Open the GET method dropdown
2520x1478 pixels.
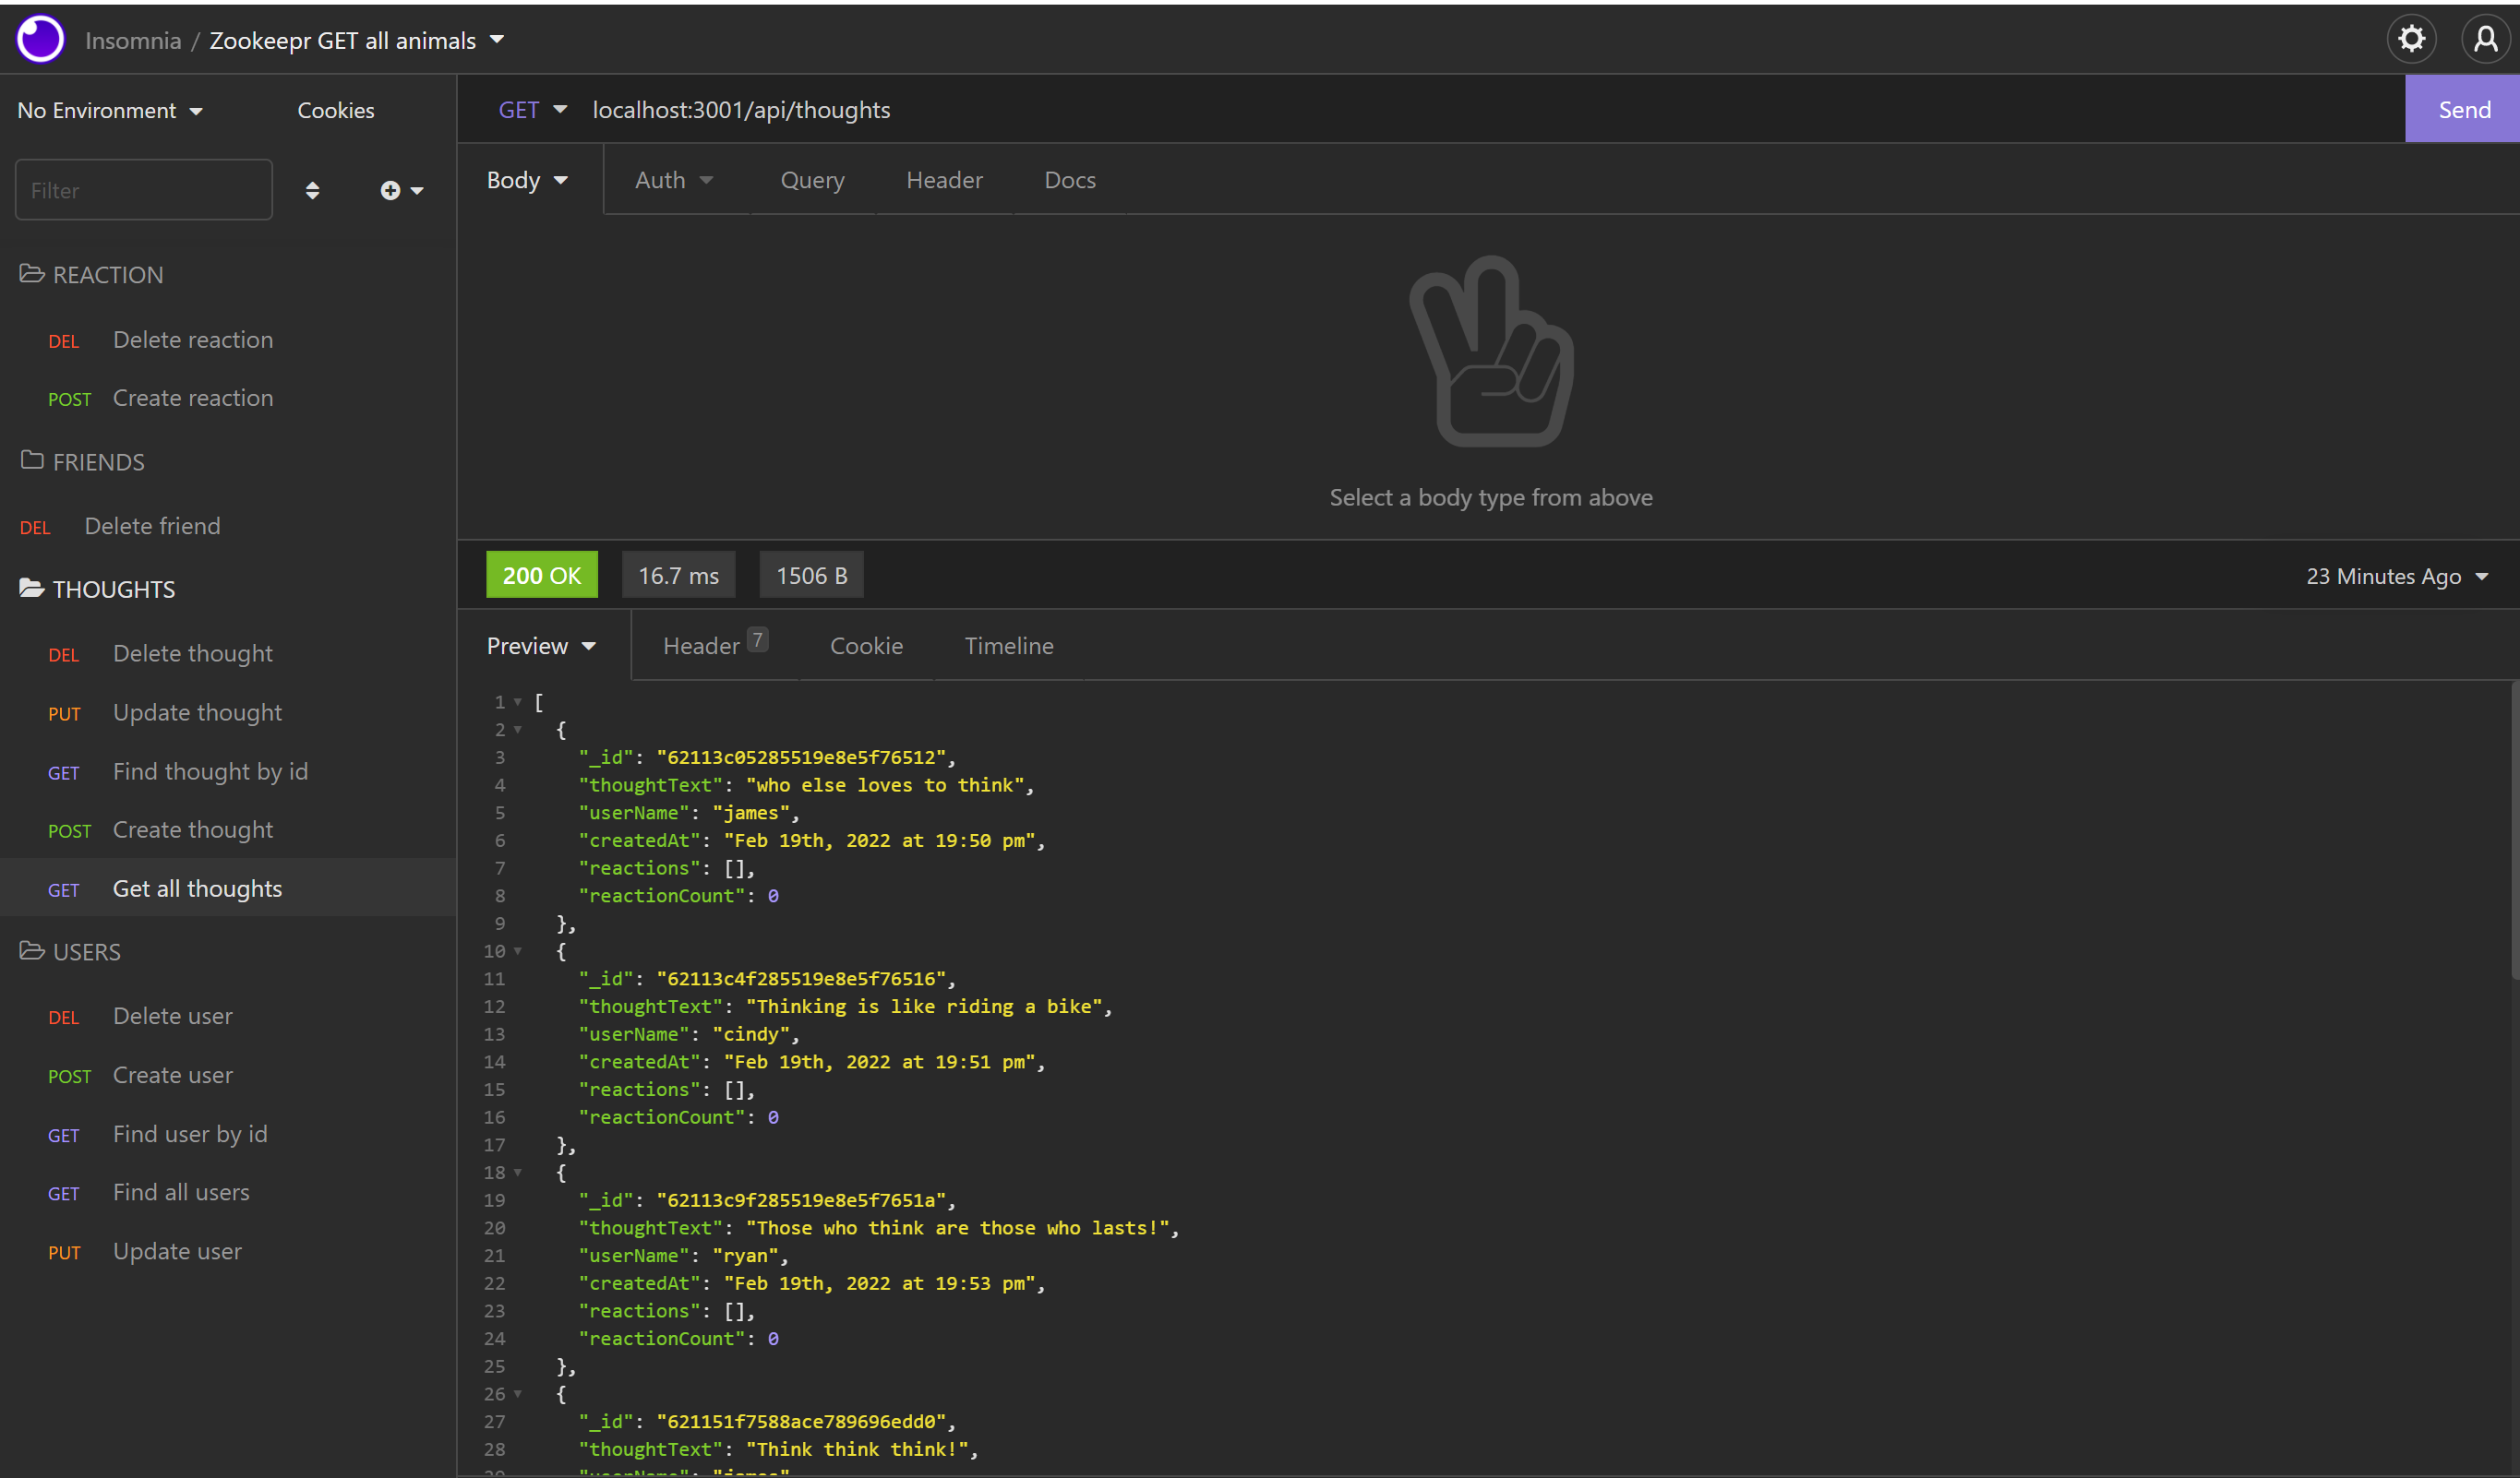(532, 109)
